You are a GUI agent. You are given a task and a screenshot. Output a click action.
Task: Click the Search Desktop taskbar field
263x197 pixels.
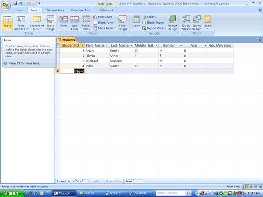pyautogui.click(x=171, y=193)
